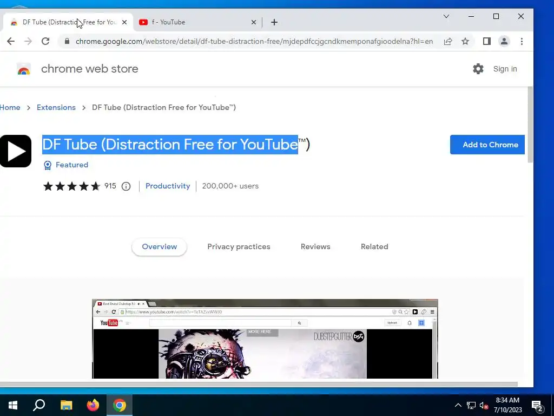Click the network tray icon

[471, 406]
